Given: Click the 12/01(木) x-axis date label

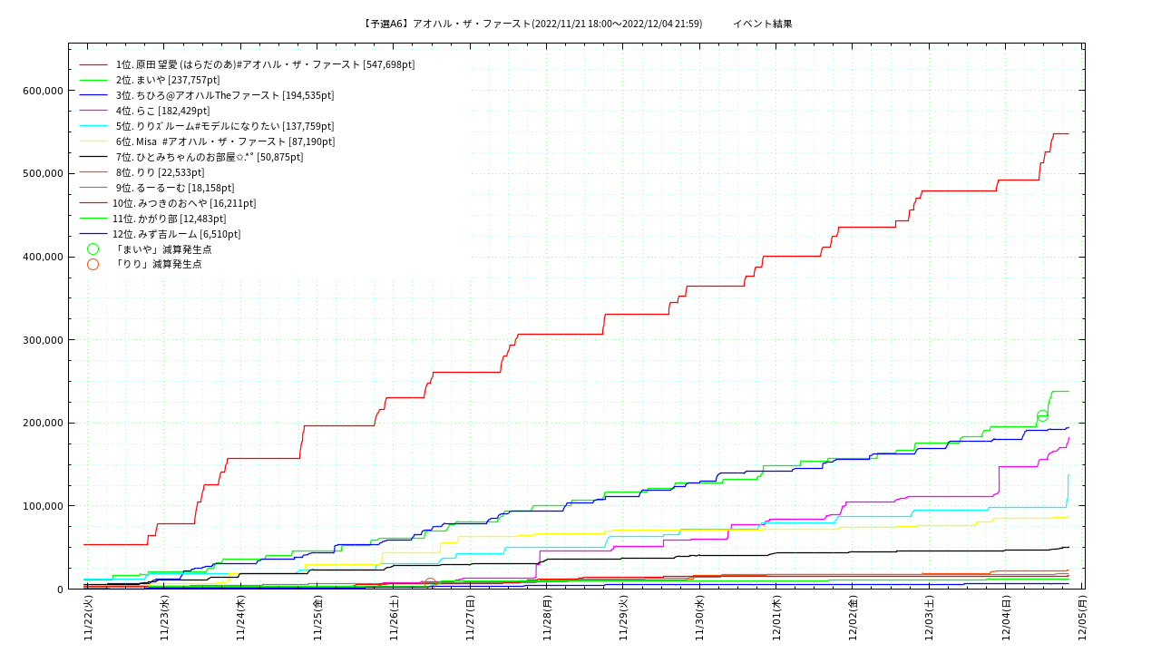Looking at the screenshot, I should click(x=776, y=618).
